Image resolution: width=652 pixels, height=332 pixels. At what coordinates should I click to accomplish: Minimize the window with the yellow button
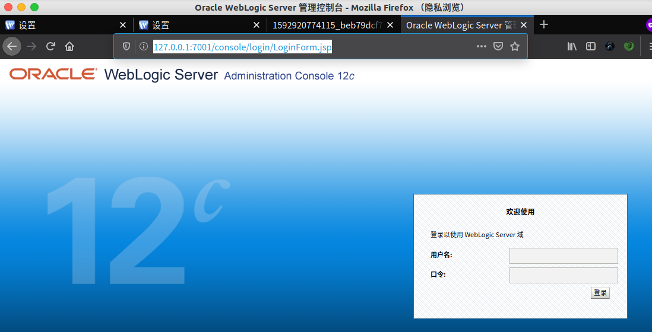[21, 7]
